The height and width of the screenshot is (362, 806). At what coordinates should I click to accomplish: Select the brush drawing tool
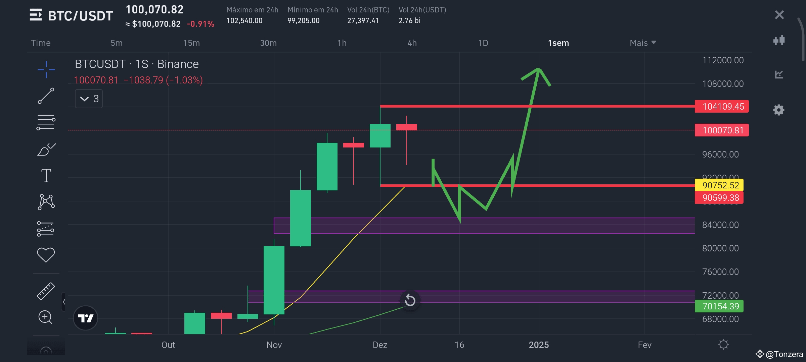pyautogui.click(x=46, y=149)
